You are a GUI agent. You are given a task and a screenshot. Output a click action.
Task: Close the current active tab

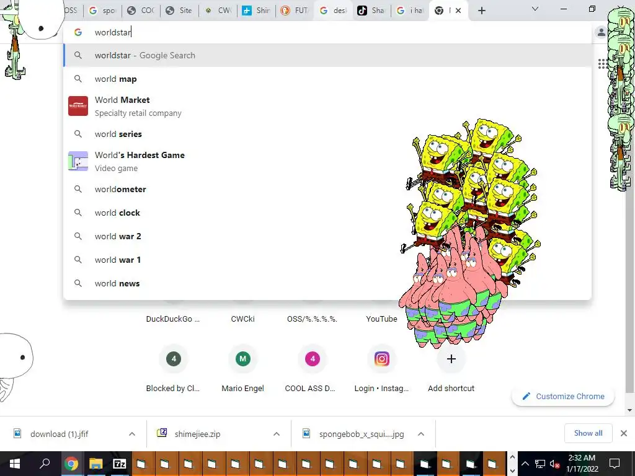pos(458,11)
